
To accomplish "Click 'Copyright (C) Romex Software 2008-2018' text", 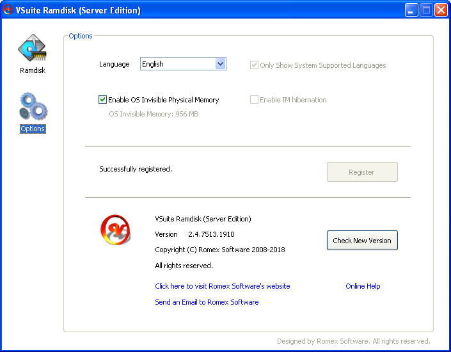I will [x=220, y=250].
